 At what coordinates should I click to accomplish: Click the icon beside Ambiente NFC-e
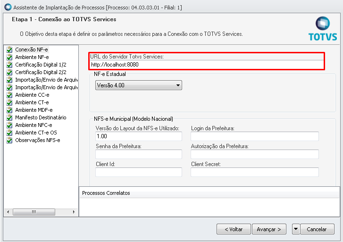coord(9,125)
